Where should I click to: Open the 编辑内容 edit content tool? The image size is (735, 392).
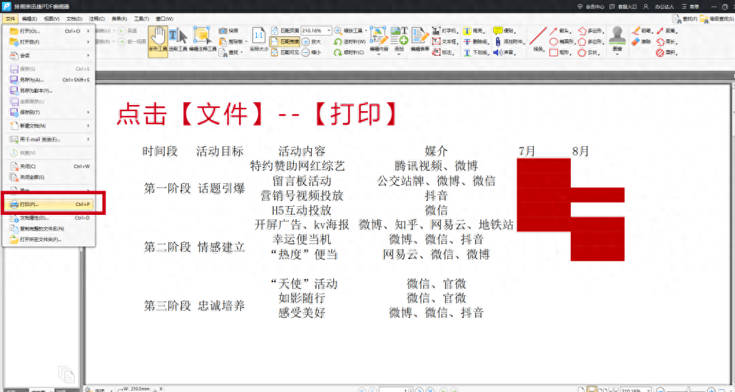(378, 41)
